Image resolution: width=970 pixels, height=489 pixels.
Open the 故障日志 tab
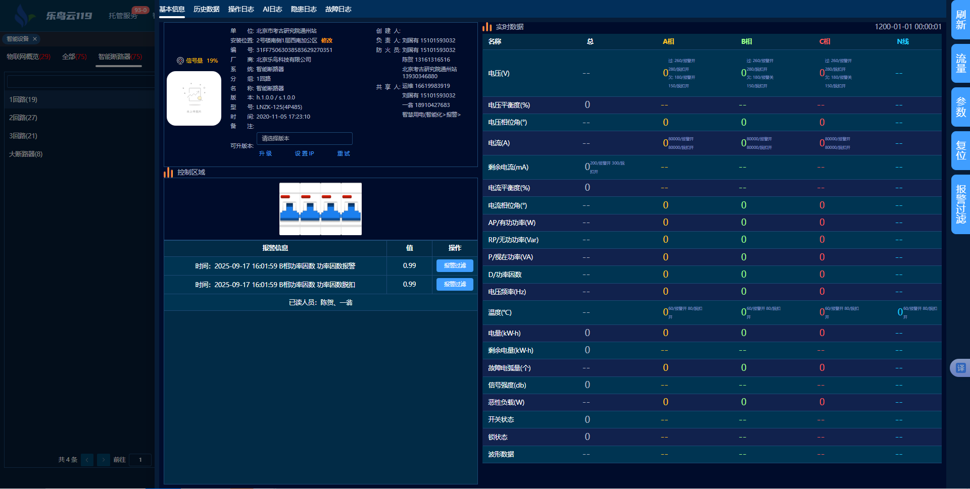338,9
